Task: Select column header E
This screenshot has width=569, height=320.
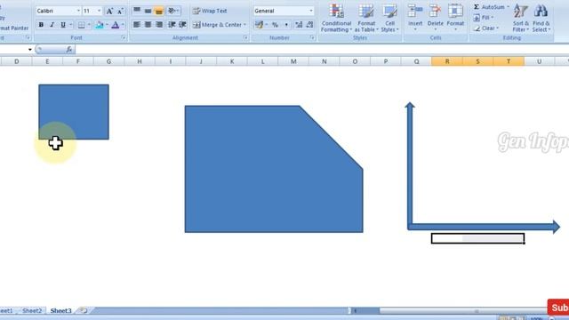Action: pyautogui.click(x=47, y=61)
